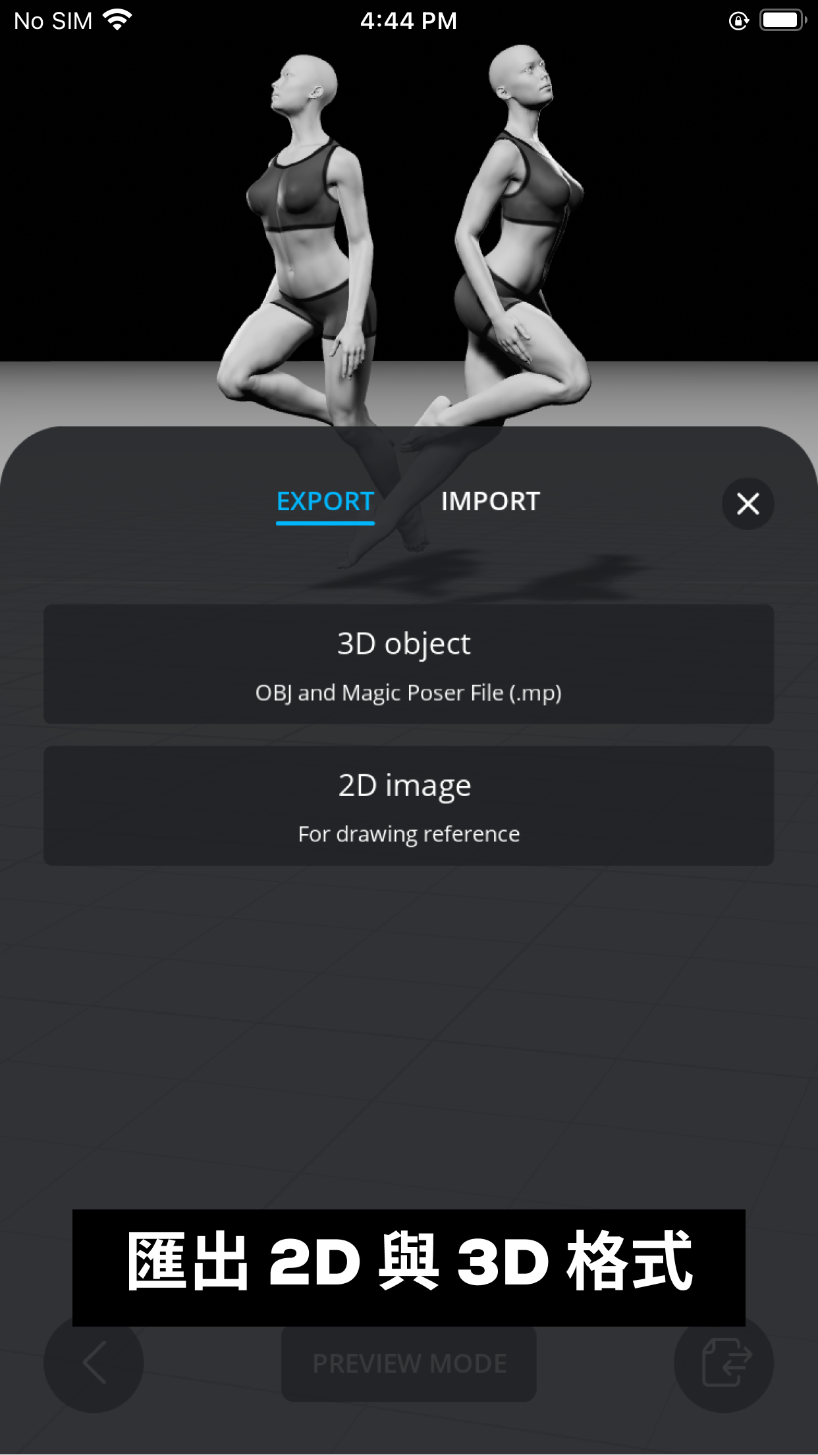Screen dimensions: 818x1455
Task: Tap the OBJ and Magic Poser File subtitle
Action: click(x=408, y=693)
